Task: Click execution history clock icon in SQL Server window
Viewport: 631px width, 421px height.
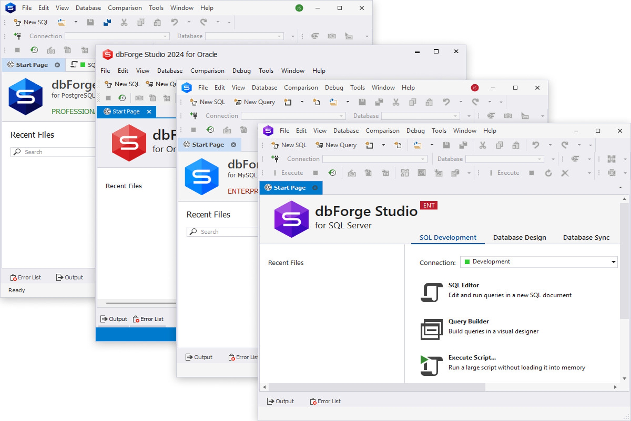Action: [332, 173]
